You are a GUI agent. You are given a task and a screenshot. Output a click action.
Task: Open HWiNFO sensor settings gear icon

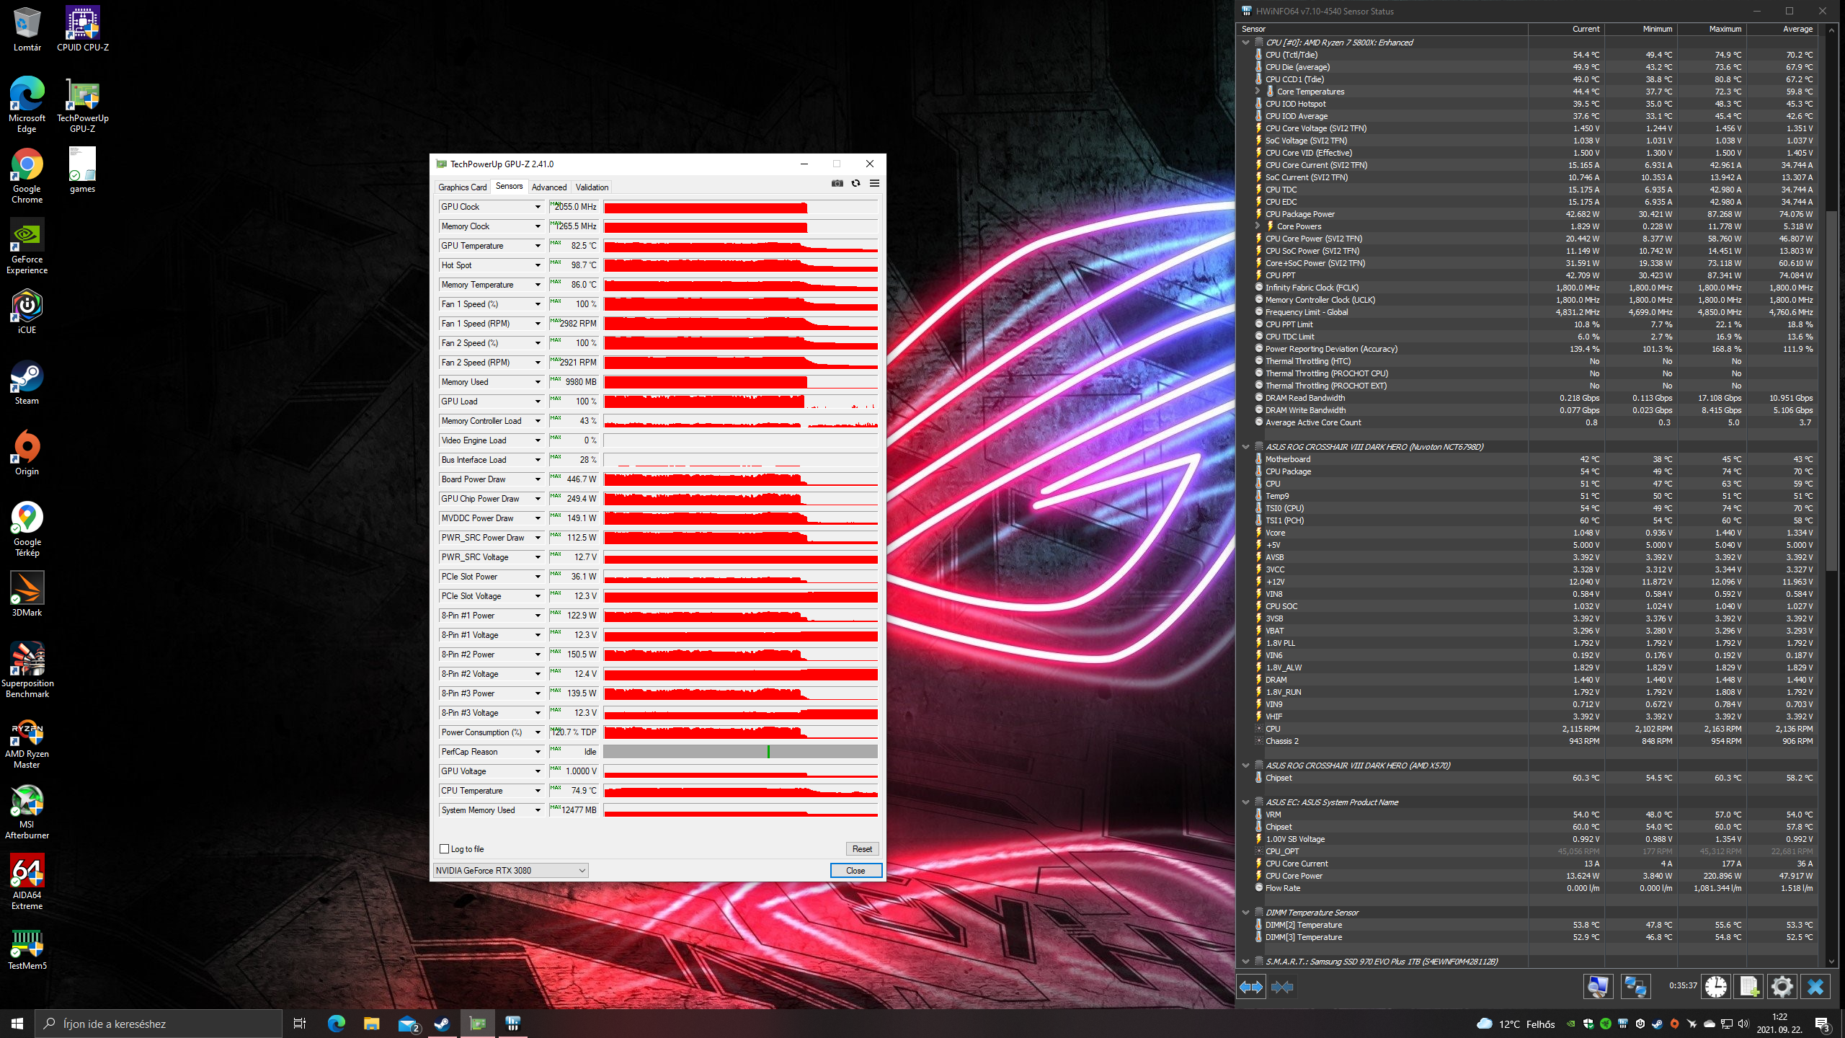pos(1782,986)
